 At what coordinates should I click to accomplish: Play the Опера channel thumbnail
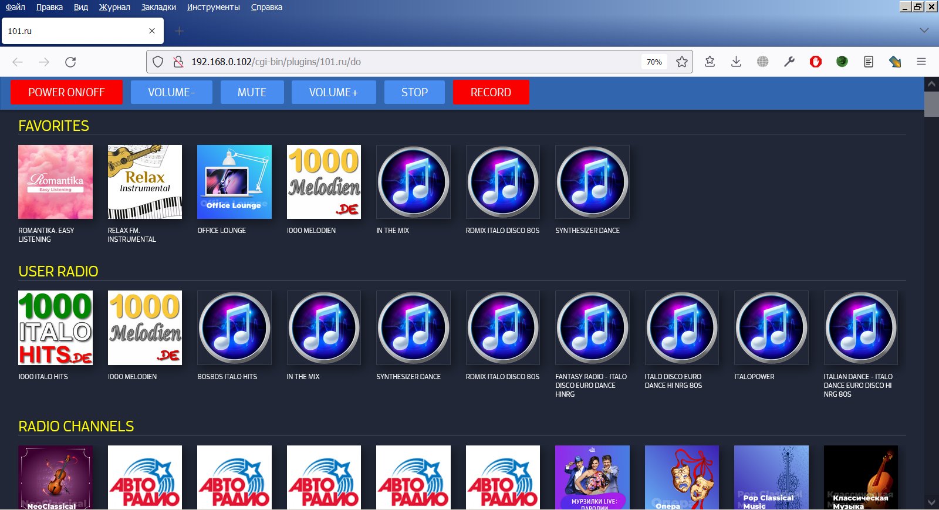tap(682, 477)
